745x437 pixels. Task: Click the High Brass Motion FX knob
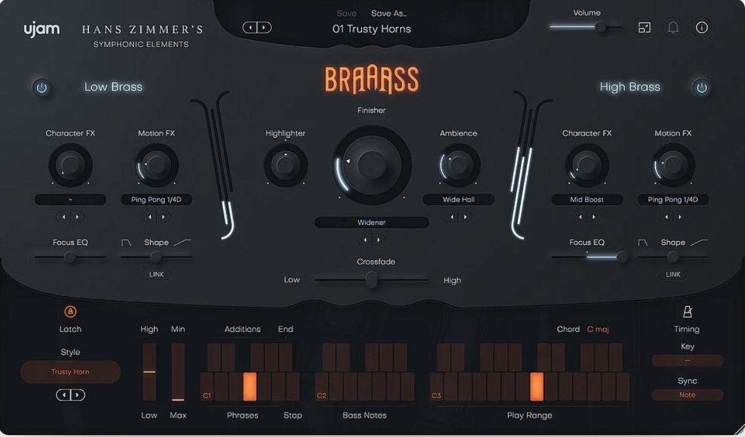(673, 165)
